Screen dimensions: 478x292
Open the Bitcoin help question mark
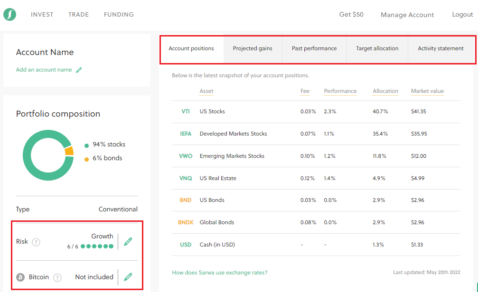click(57, 277)
